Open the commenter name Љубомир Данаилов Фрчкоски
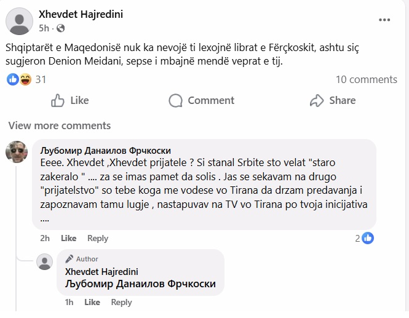This screenshot has width=409, height=318. [x=105, y=150]
